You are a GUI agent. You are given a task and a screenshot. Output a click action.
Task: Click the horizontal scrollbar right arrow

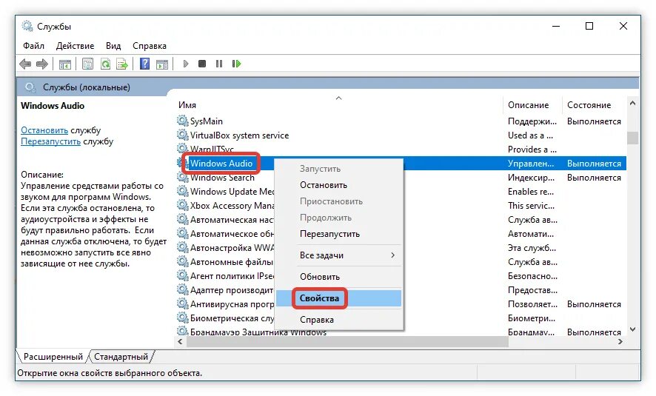[620, 342]
